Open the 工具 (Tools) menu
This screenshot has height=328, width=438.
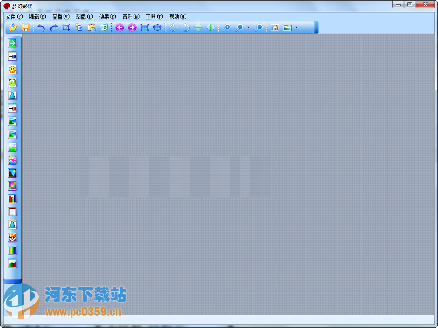coord(154,17)
